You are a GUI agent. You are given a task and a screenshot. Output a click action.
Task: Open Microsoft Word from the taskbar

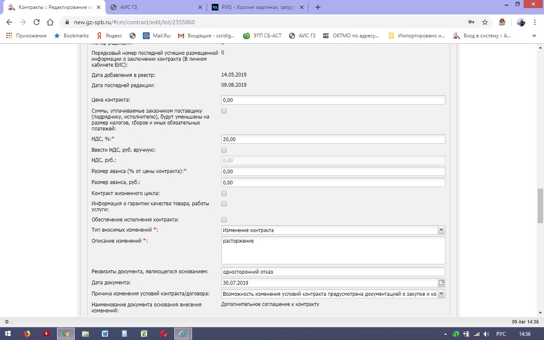105,334
